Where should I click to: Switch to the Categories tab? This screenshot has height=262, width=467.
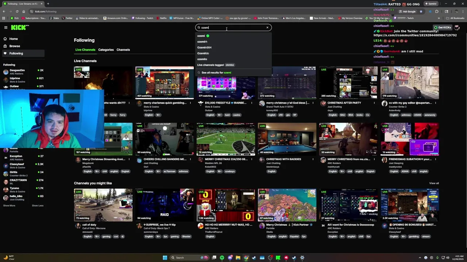[106, 49]
